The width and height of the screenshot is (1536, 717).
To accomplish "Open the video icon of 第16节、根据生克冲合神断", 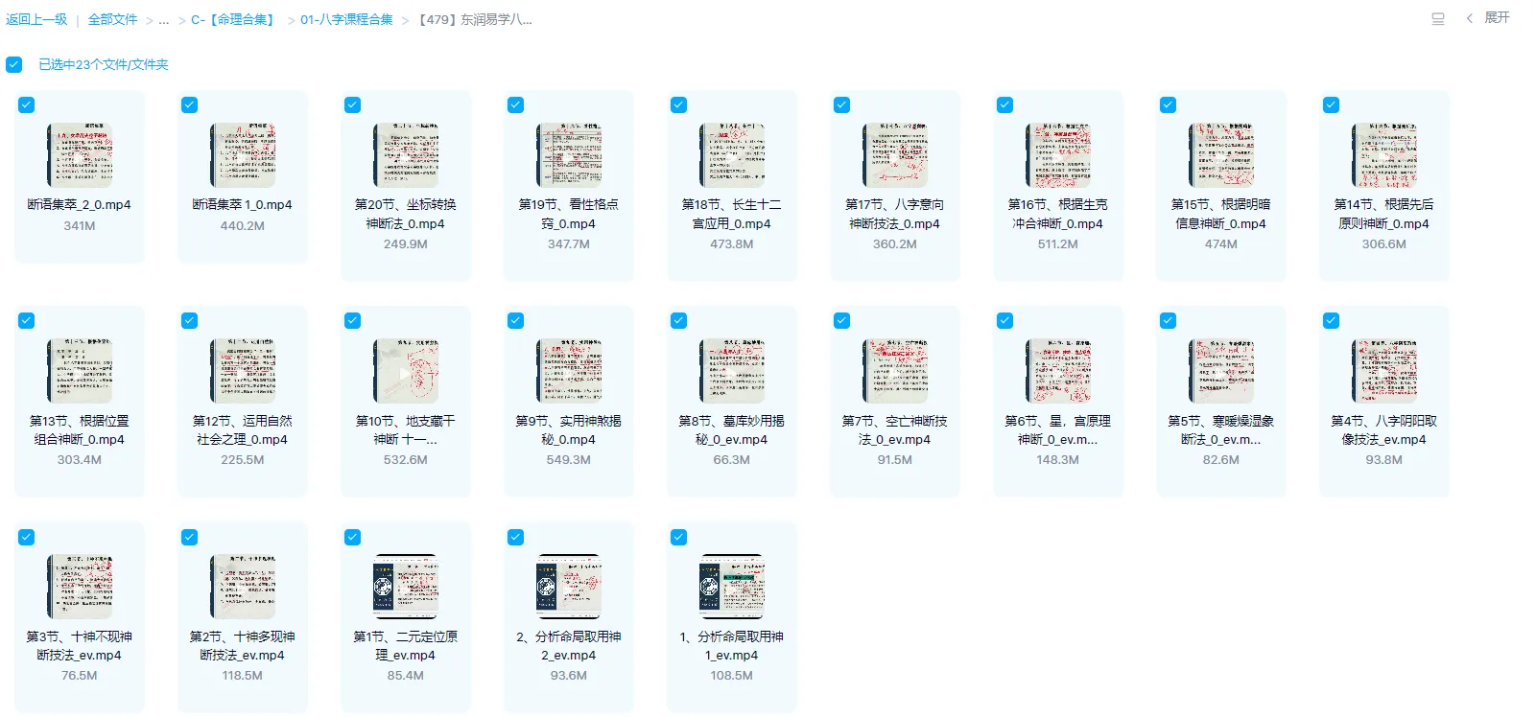I will tap(1058, 154).
